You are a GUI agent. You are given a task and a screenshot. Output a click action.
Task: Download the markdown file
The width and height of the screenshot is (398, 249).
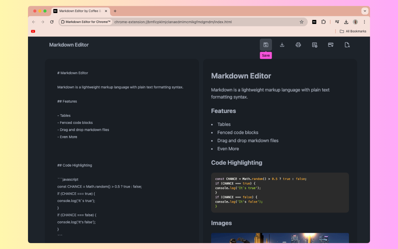pos(282,45)
